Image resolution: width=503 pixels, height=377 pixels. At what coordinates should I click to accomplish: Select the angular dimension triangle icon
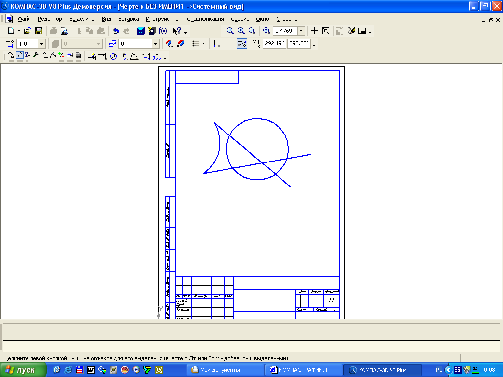click(x=135, y=56)
